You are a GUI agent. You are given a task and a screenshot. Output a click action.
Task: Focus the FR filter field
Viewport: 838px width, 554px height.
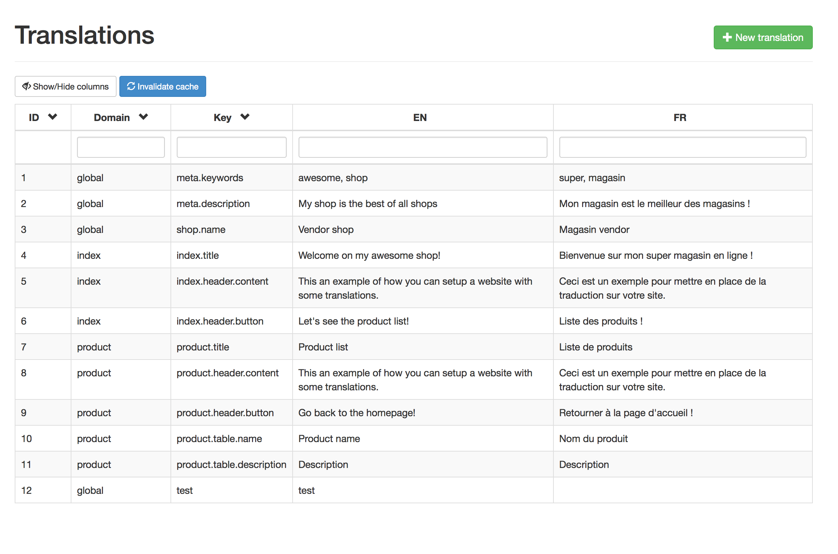683,147
